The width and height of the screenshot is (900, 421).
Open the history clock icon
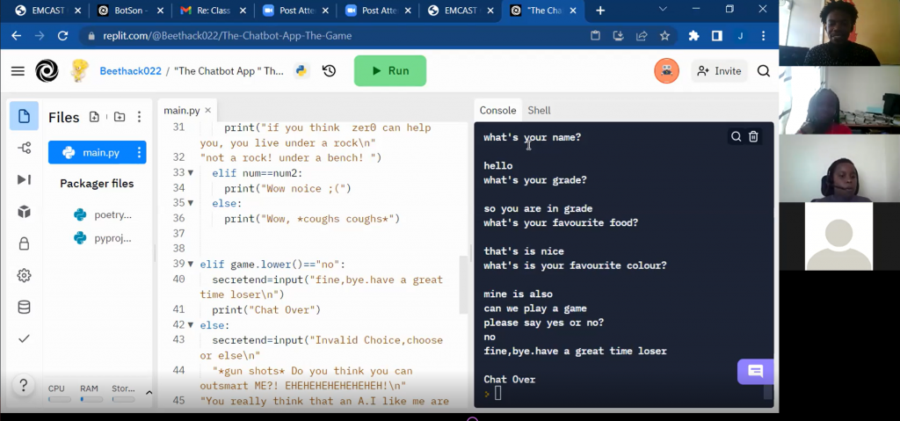click(329, 70)
